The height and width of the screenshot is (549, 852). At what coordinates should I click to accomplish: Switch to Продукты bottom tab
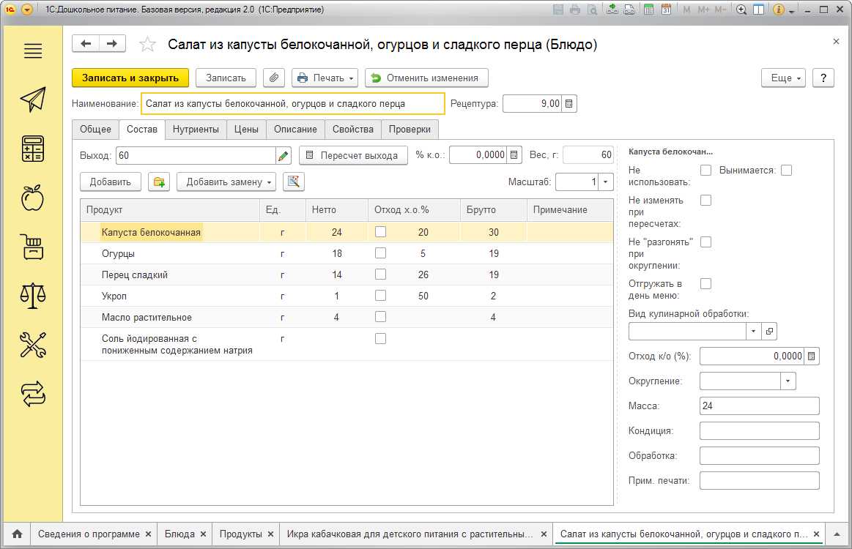(240, 534)
